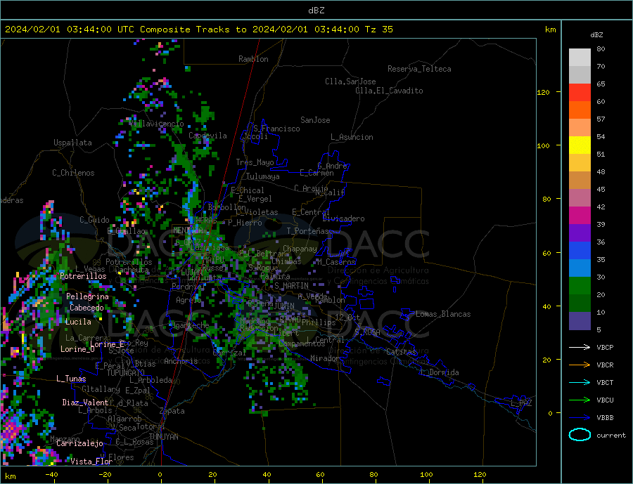Click the Mirador place label
The image size is (633, 484).
point(326,358)
